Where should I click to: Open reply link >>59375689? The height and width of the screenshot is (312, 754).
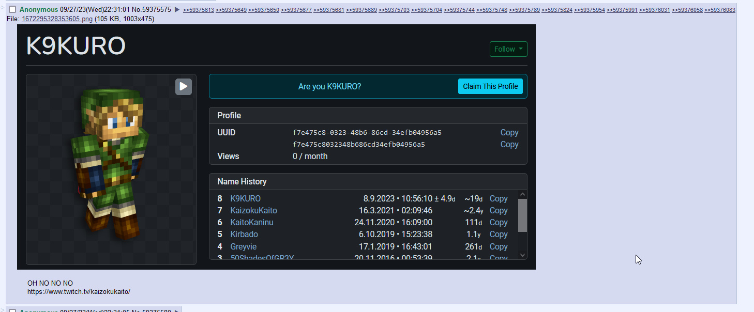coord(361,10)
